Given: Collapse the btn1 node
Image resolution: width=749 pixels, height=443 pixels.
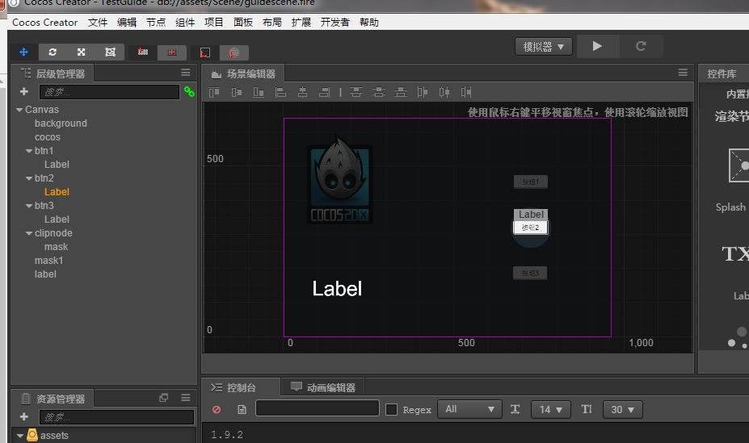Looking at the screenshot, I should 29,151.
